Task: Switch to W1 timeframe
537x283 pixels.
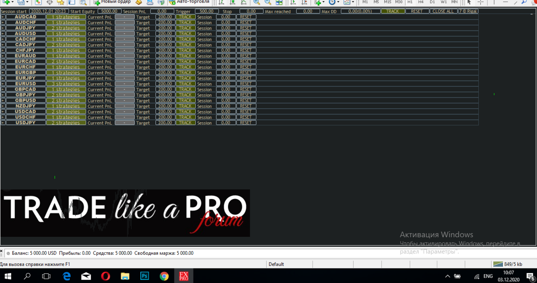Action: point(444,2)
